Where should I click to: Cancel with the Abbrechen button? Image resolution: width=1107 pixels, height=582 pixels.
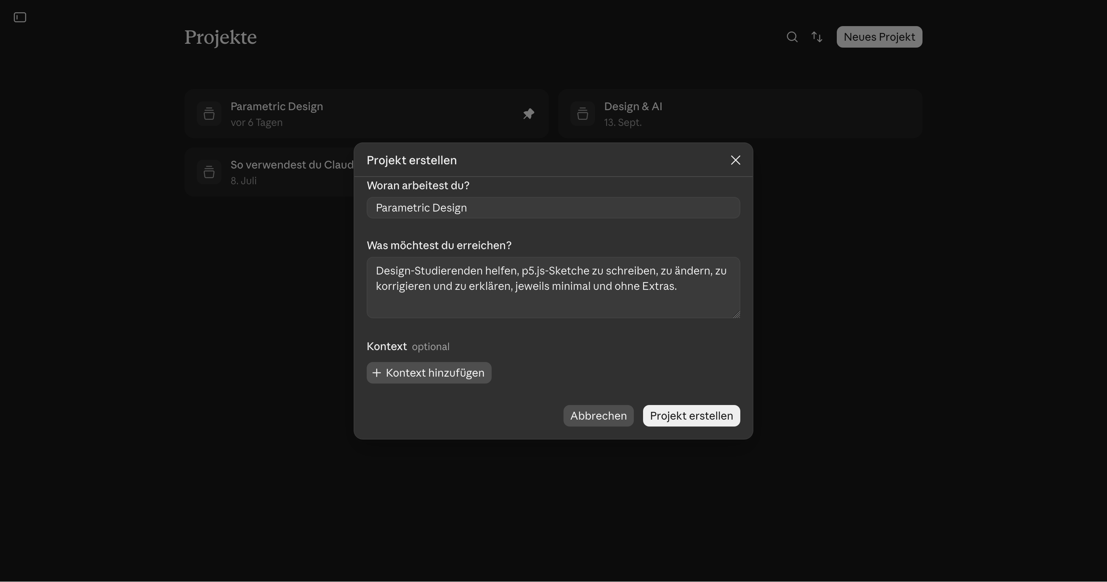tap(598, 415)
